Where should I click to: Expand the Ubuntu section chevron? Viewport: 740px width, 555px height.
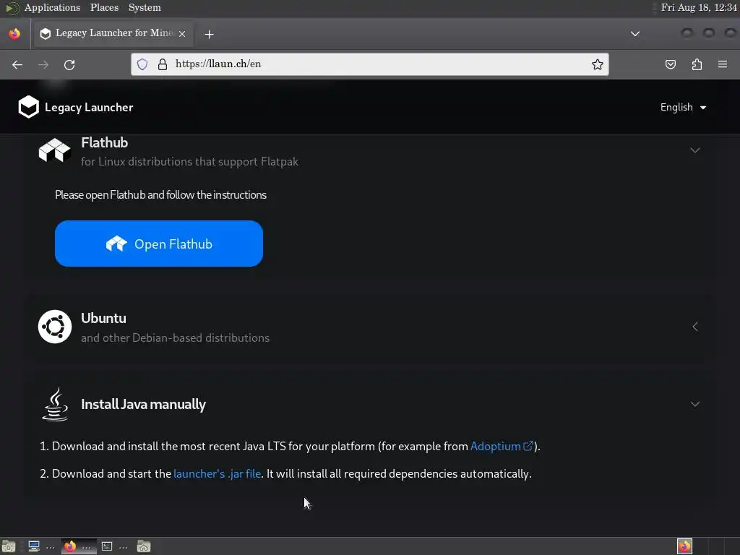(694, 327)
